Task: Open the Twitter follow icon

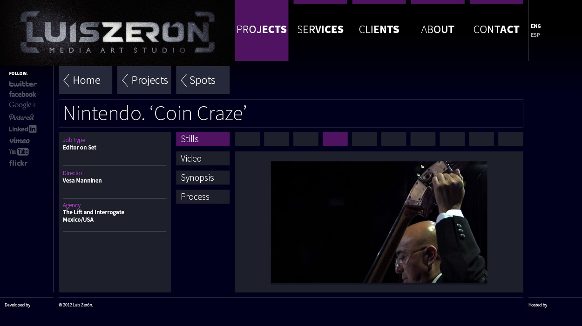Action: point(23,84)
